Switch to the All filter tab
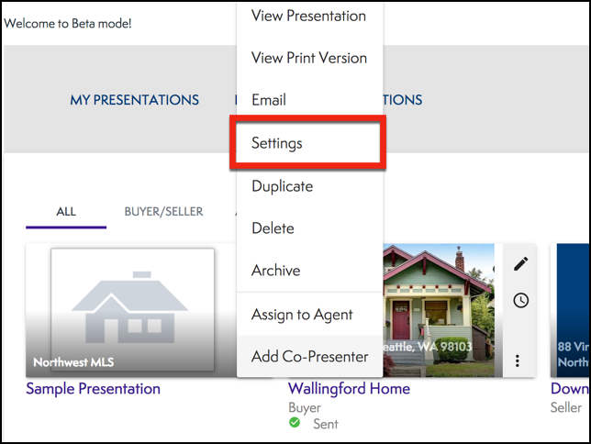The height and width of the screenshot is (444, 591). point(66,212)
